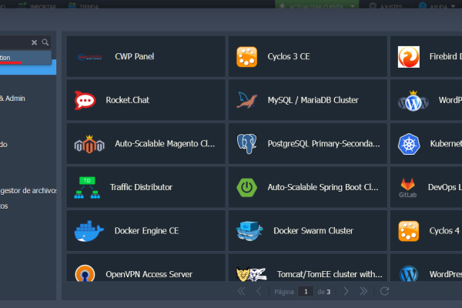Image resolution: width=462 pixels, height=308 pixels.
Task: Open the ACTUALIZAR CUENTA dropdown arrow
Action: point(353,6)
